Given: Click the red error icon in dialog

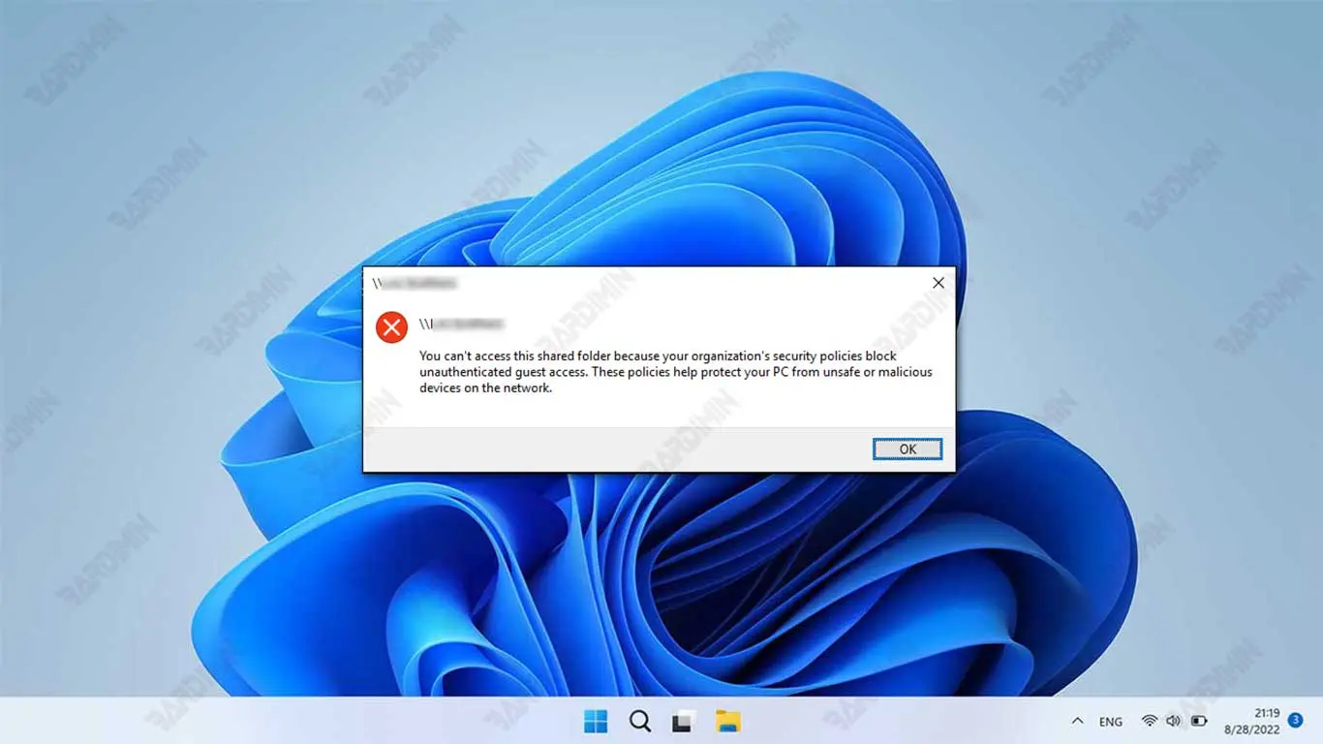Looking at the screenshot, I should [391, 326].
